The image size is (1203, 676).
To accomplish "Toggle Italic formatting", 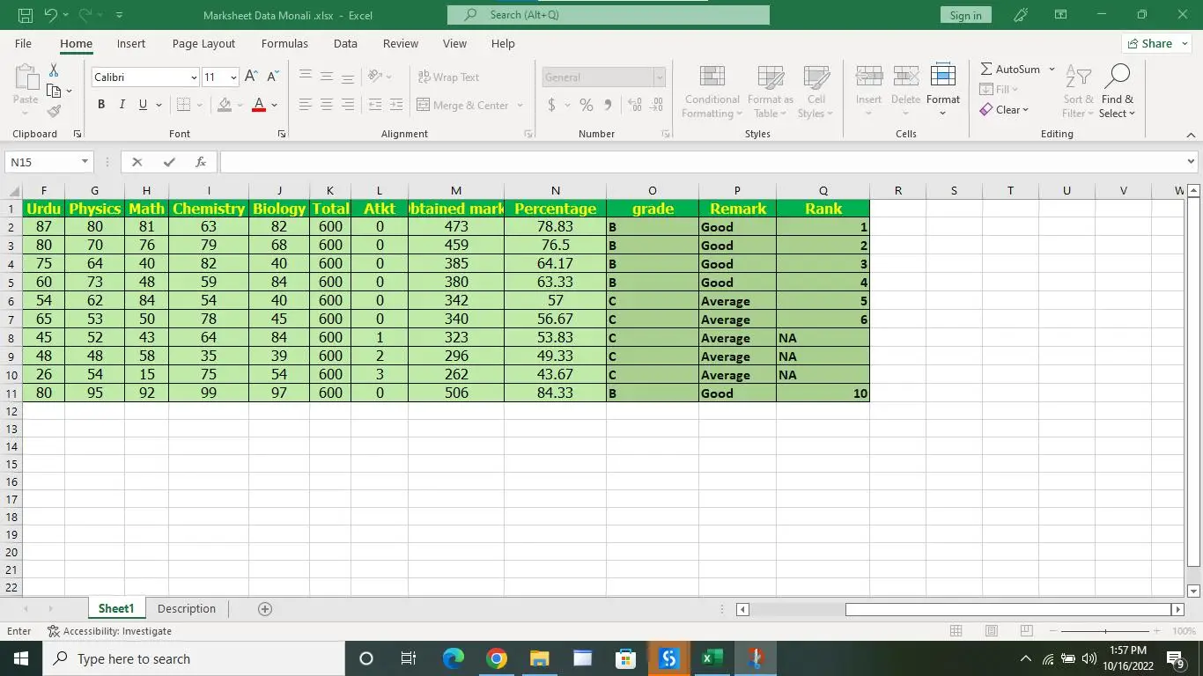I will point(122,105).
